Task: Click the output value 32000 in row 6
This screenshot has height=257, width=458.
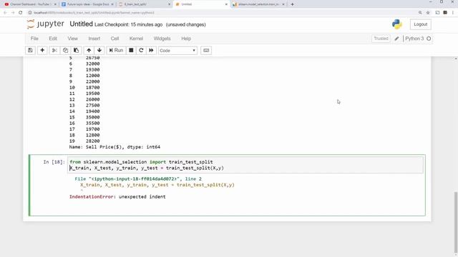Action: pos(92,64)
